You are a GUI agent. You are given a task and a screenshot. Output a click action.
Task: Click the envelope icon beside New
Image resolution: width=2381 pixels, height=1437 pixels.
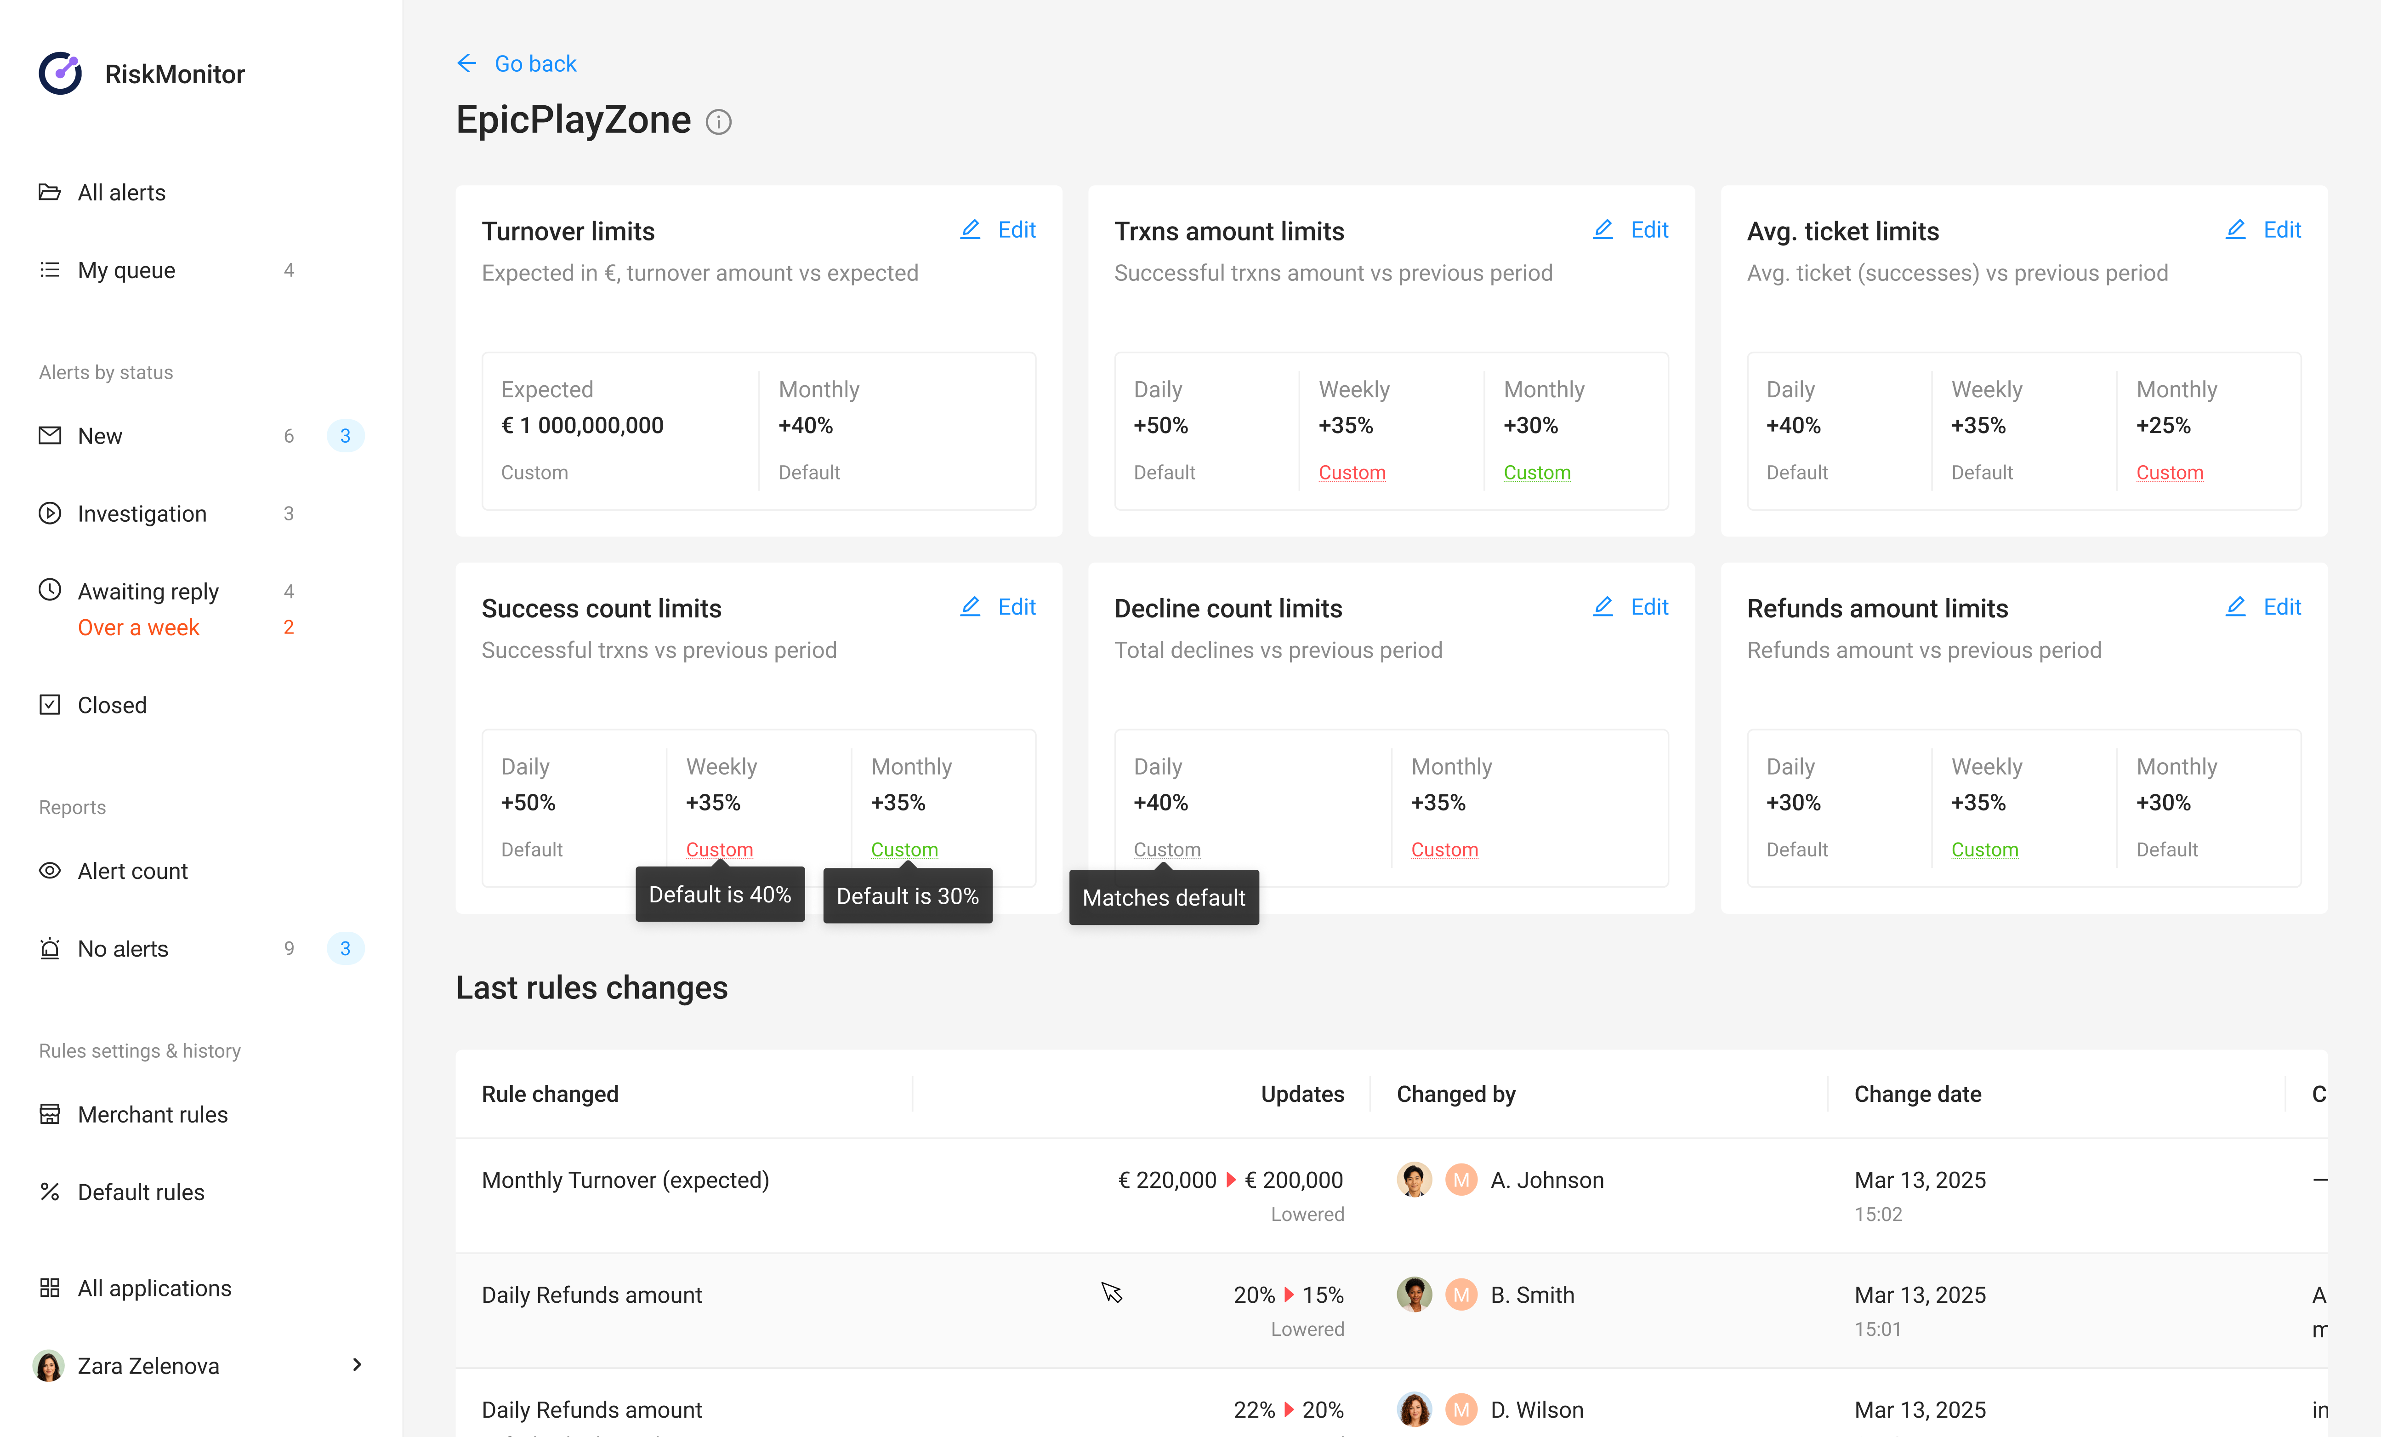pos(49,436)
